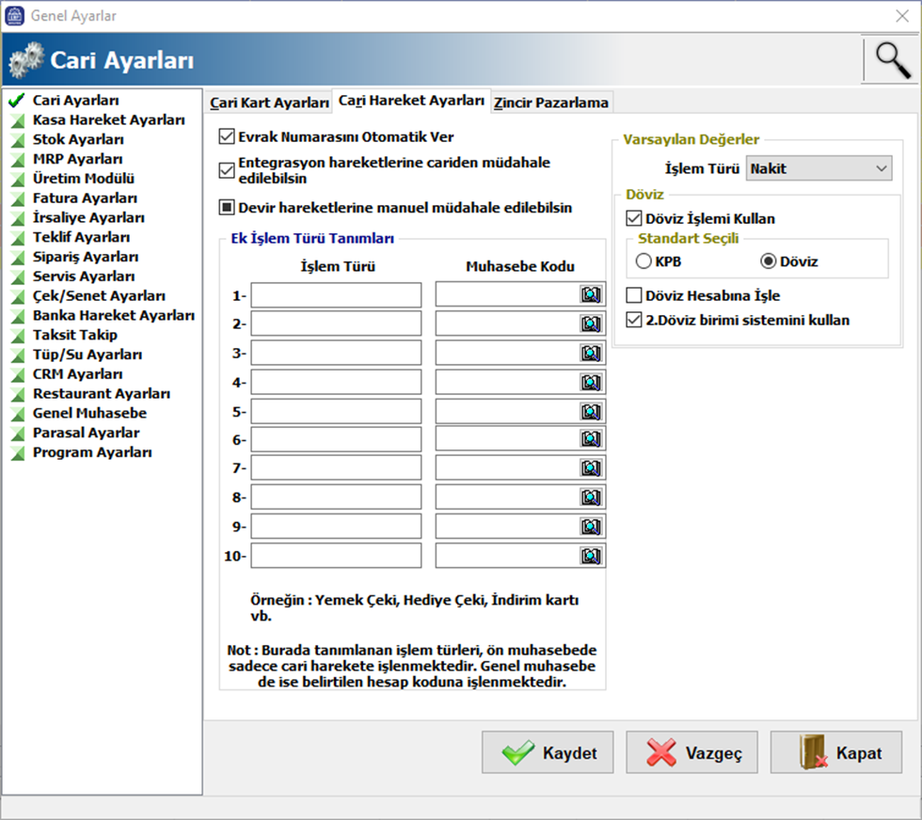Click the Stok Ayarları sidebar icon
The image size is (922, 820).
click(x=16, y=140)
